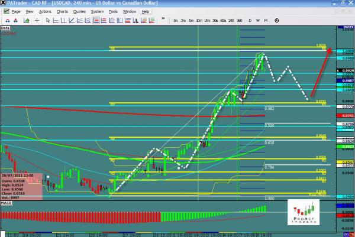The width and height of the screenshot is (355, 237).
Task: Expand the toolbar overflow chevron
Action: pos(164,20)
